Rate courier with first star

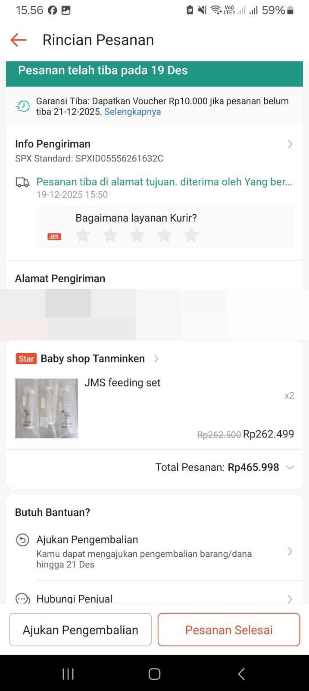[83, 235]
